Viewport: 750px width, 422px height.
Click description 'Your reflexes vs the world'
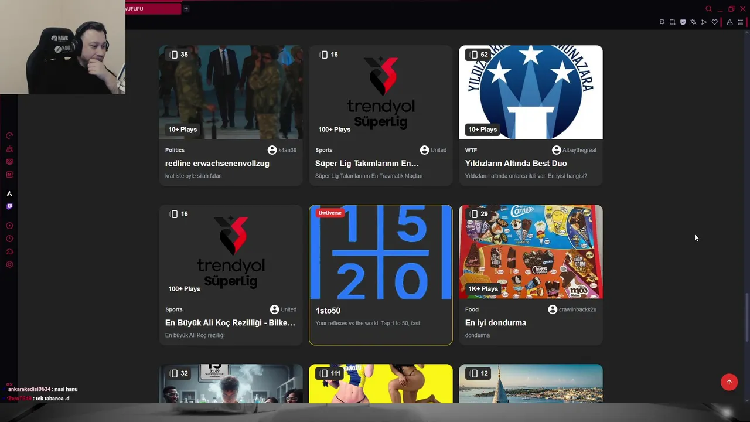pos(368,323)
